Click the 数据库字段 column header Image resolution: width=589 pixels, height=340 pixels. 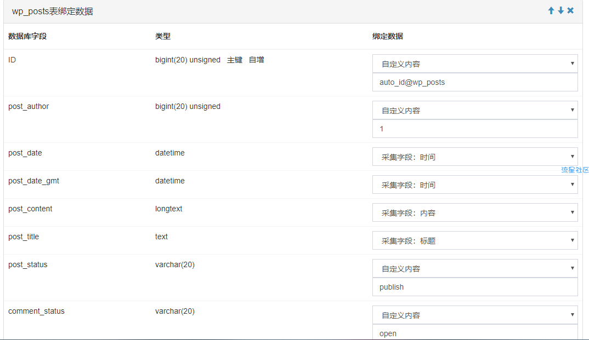click(x=27, y=36)
